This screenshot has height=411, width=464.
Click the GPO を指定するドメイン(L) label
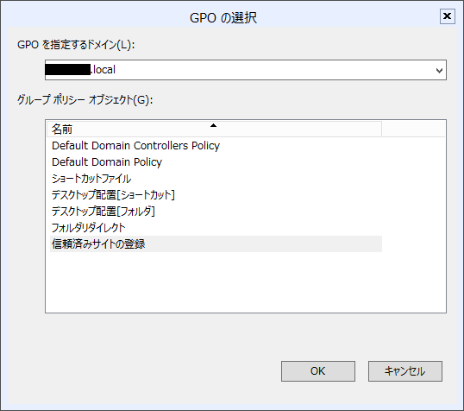click(x=76, y=45)
